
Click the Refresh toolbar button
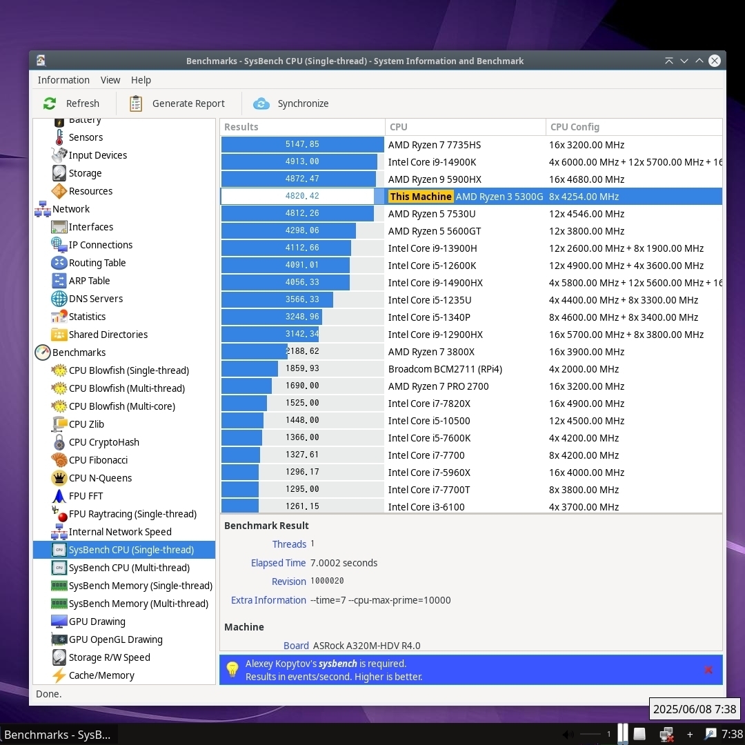pos(72,103)
